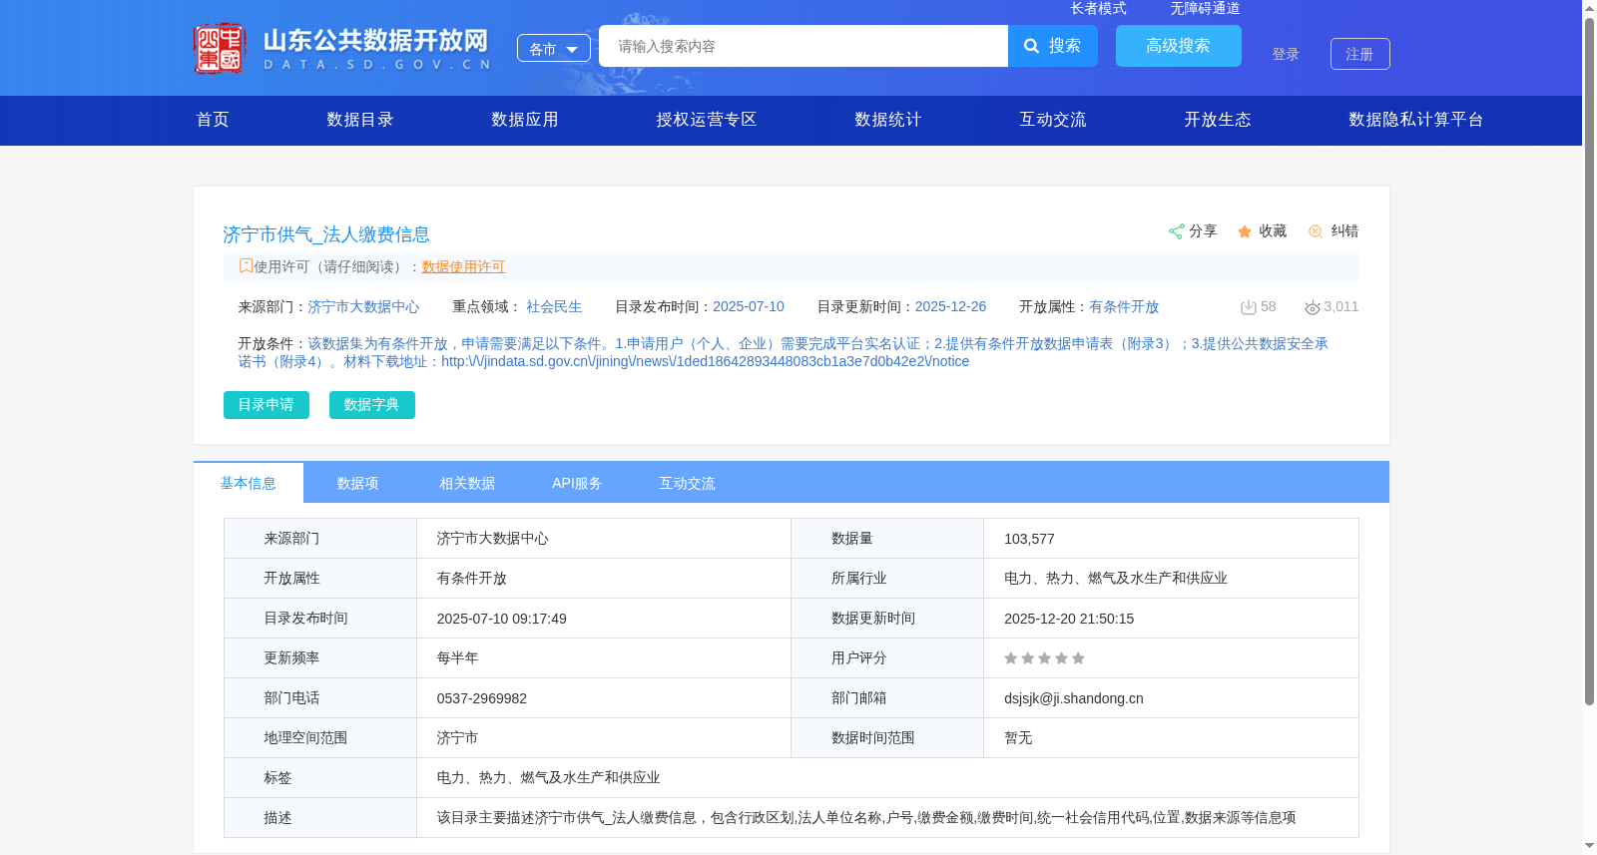Click source department link 济宁市大数据中心
Viewport: 1597px width, 855px height.
click(363, 307)
